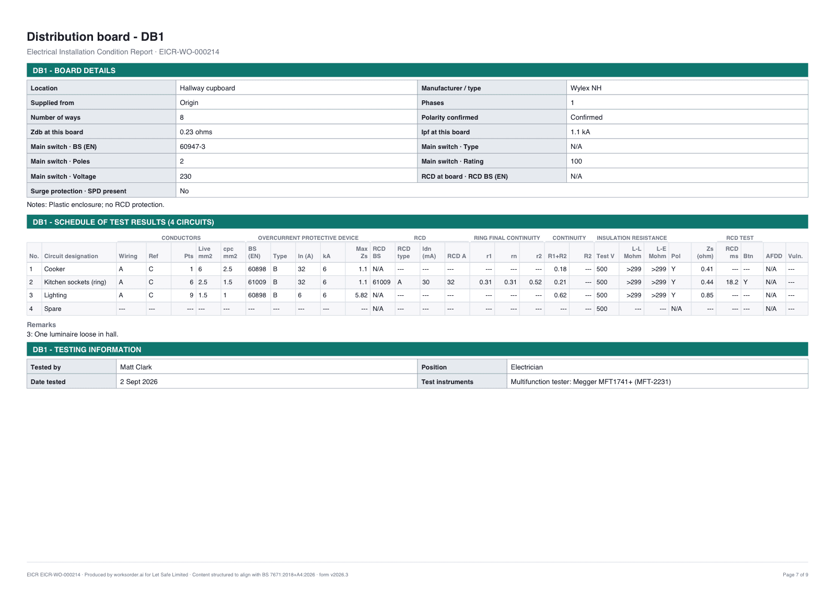Select the 'Electrician' position value
The height and width of the screenshot is (591, 836).
tap(527, 367)
